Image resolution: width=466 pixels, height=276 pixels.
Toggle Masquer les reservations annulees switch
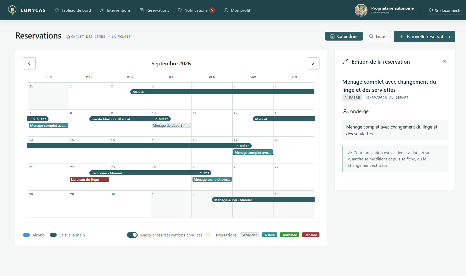[x=132, y=235]
